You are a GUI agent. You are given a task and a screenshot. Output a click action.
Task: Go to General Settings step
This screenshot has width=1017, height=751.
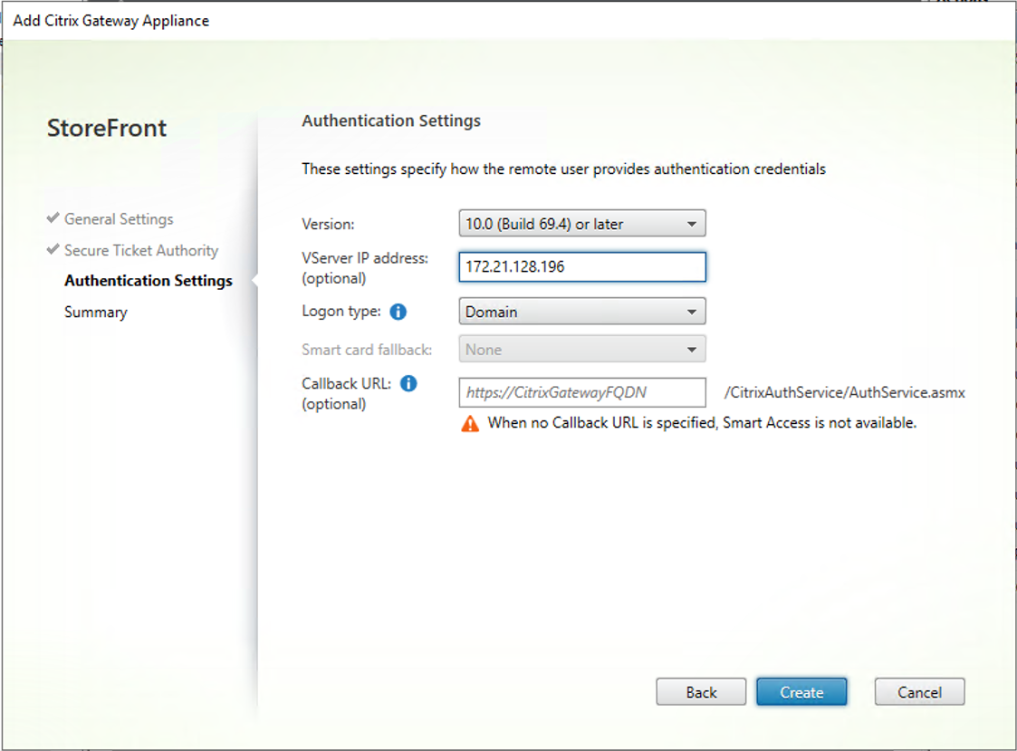click(119, 219)
